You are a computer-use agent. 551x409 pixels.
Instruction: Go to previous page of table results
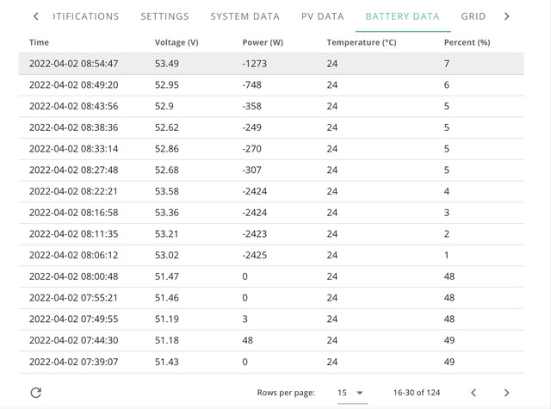coord(474,393)
